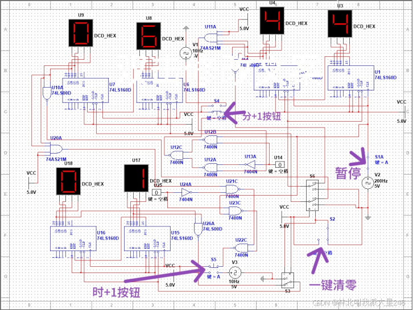
Task: Select the U9 hex display showing 0
Action: point(81,33)
